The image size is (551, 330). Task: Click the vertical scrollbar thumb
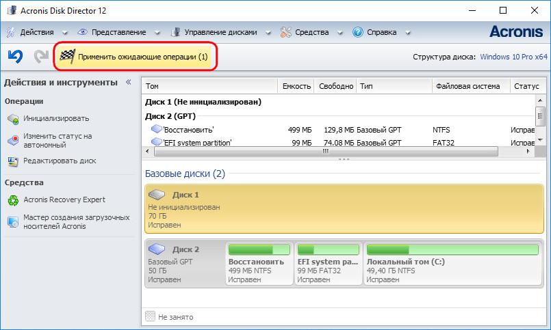(540, 116)
